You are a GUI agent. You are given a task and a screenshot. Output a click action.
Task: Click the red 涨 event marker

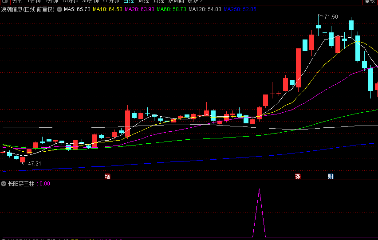[x=298, y=177]
